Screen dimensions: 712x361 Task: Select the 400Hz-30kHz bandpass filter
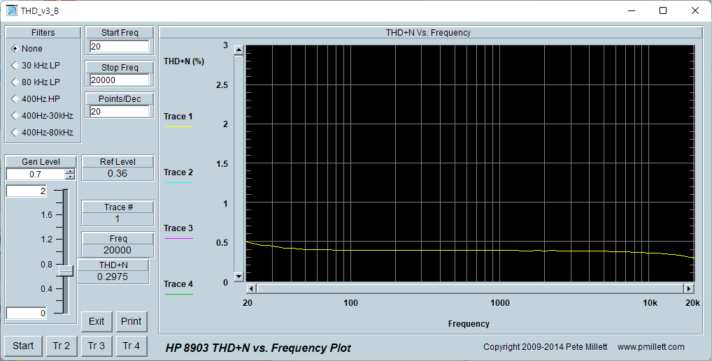pos(15,116)
